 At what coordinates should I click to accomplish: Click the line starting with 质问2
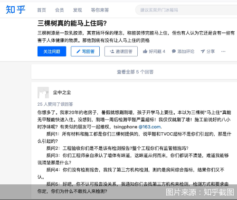click(117, 148)
